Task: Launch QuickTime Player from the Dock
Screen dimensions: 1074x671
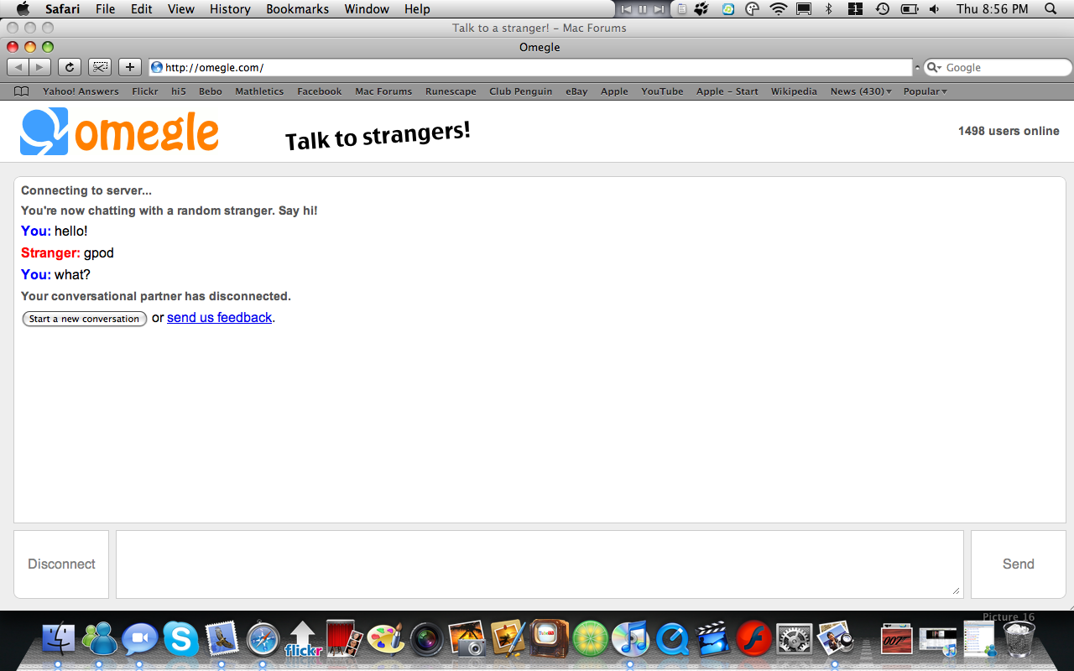Action: (x=672, y=639)
